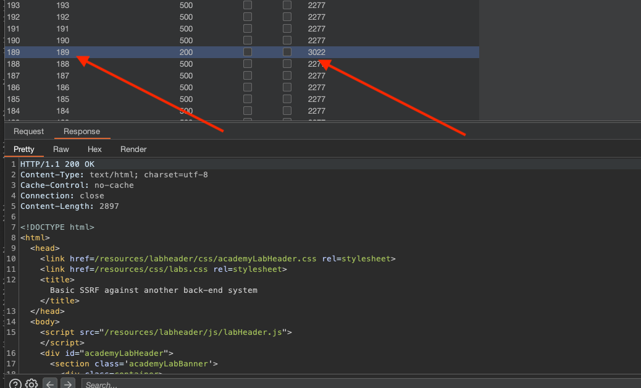
Task: Select the result row with payload 192
Action: 63,17
